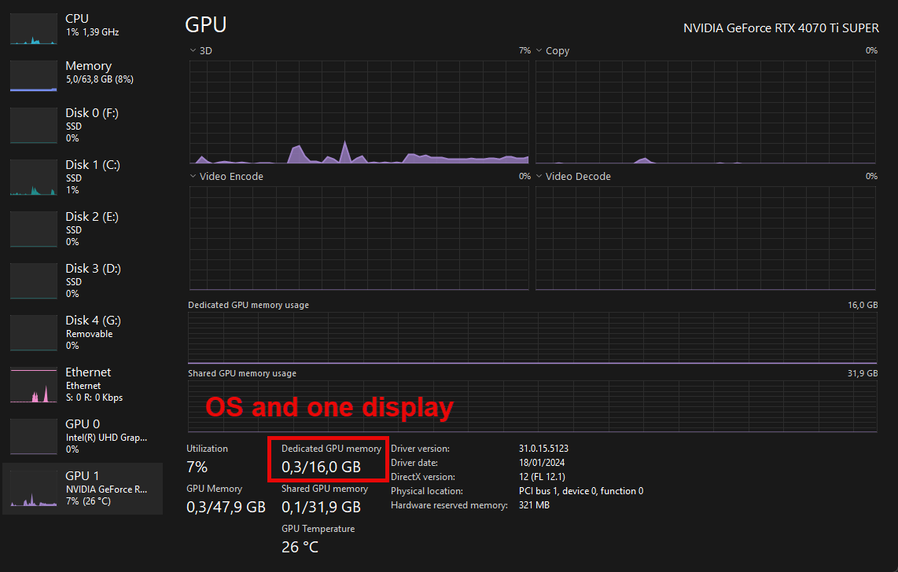The image size is (898, 572).
Task: Select the Disk 1 (C:) graph thumbnail
Action: 33,178
